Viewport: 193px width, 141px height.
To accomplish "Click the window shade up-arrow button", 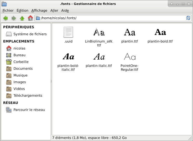I will point(172,4).
